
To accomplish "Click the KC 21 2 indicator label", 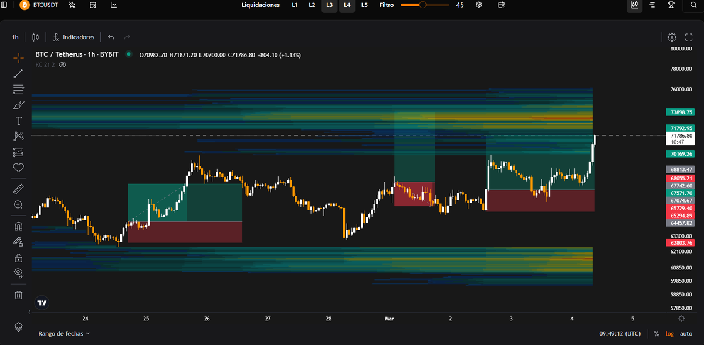I will click(x=45, y=64).
